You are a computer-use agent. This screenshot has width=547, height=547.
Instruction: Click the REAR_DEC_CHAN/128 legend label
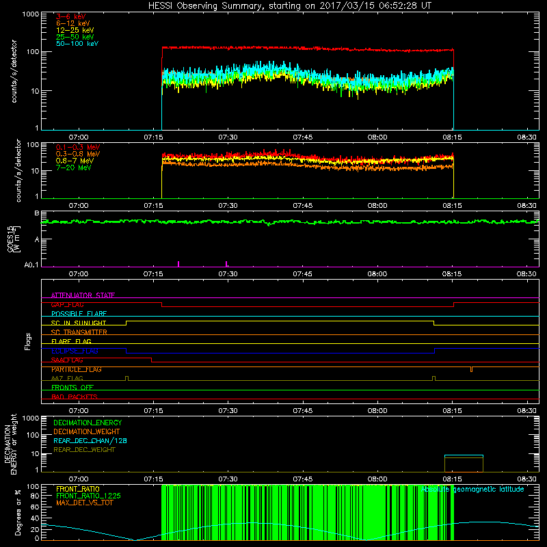tap(90, 440)
